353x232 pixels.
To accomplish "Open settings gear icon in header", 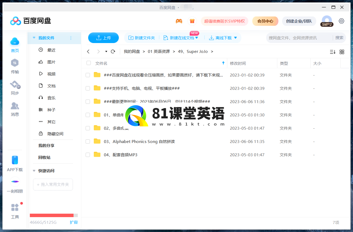I will pyautogui.click(x=342, y=21).
